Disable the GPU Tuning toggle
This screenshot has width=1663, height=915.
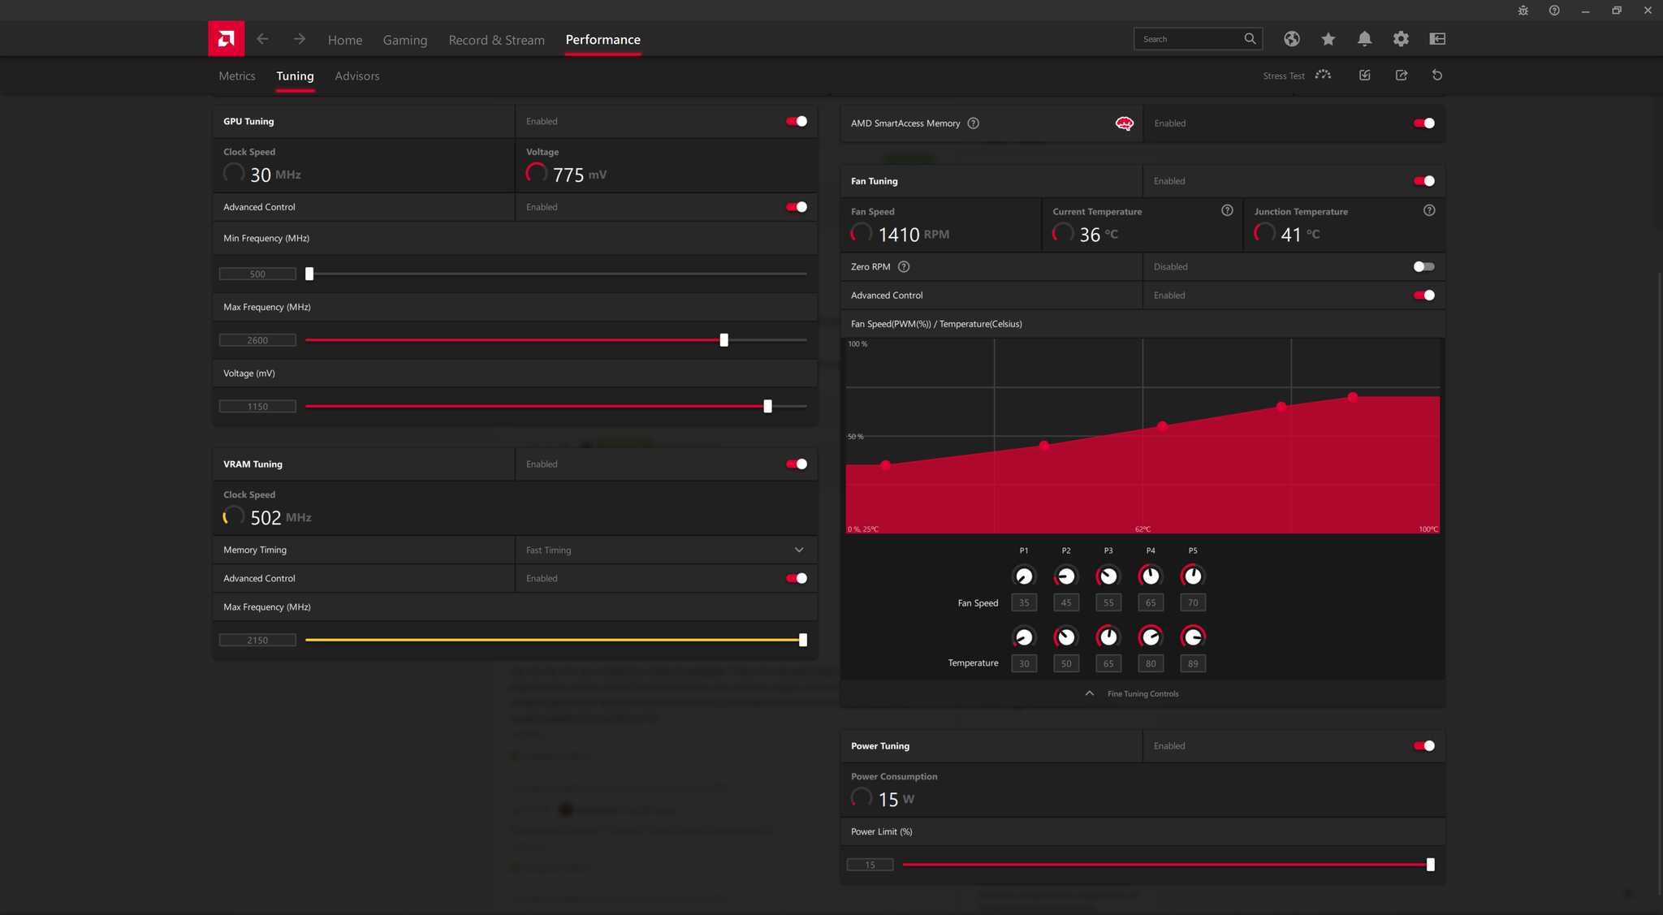click(x=796, y=122)
